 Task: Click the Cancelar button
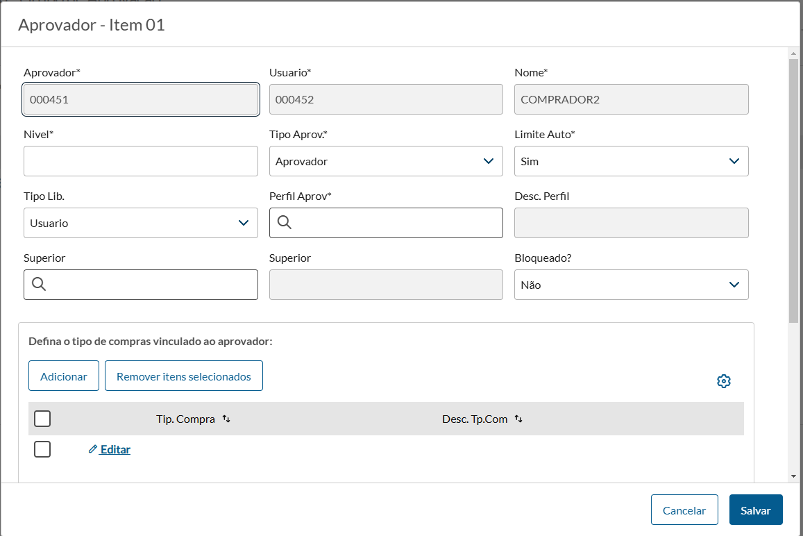click(x=684, y=510)
